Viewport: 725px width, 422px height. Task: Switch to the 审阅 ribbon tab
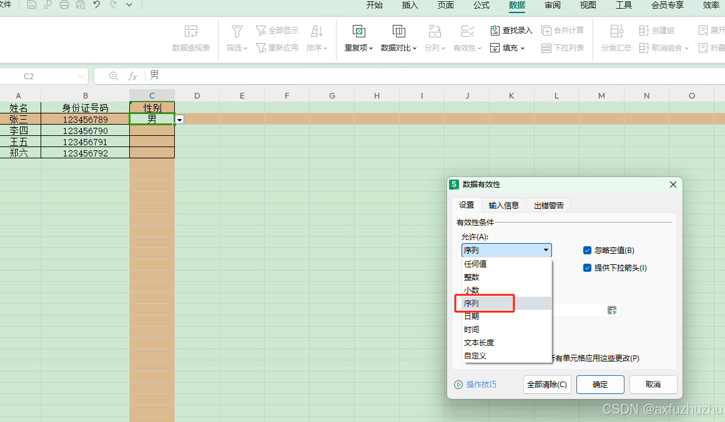coord(553,5)
